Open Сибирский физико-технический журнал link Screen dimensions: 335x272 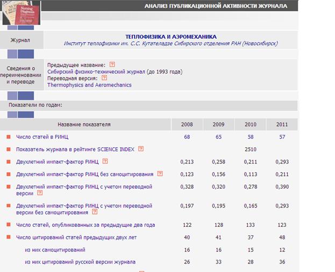pos(96,71)
